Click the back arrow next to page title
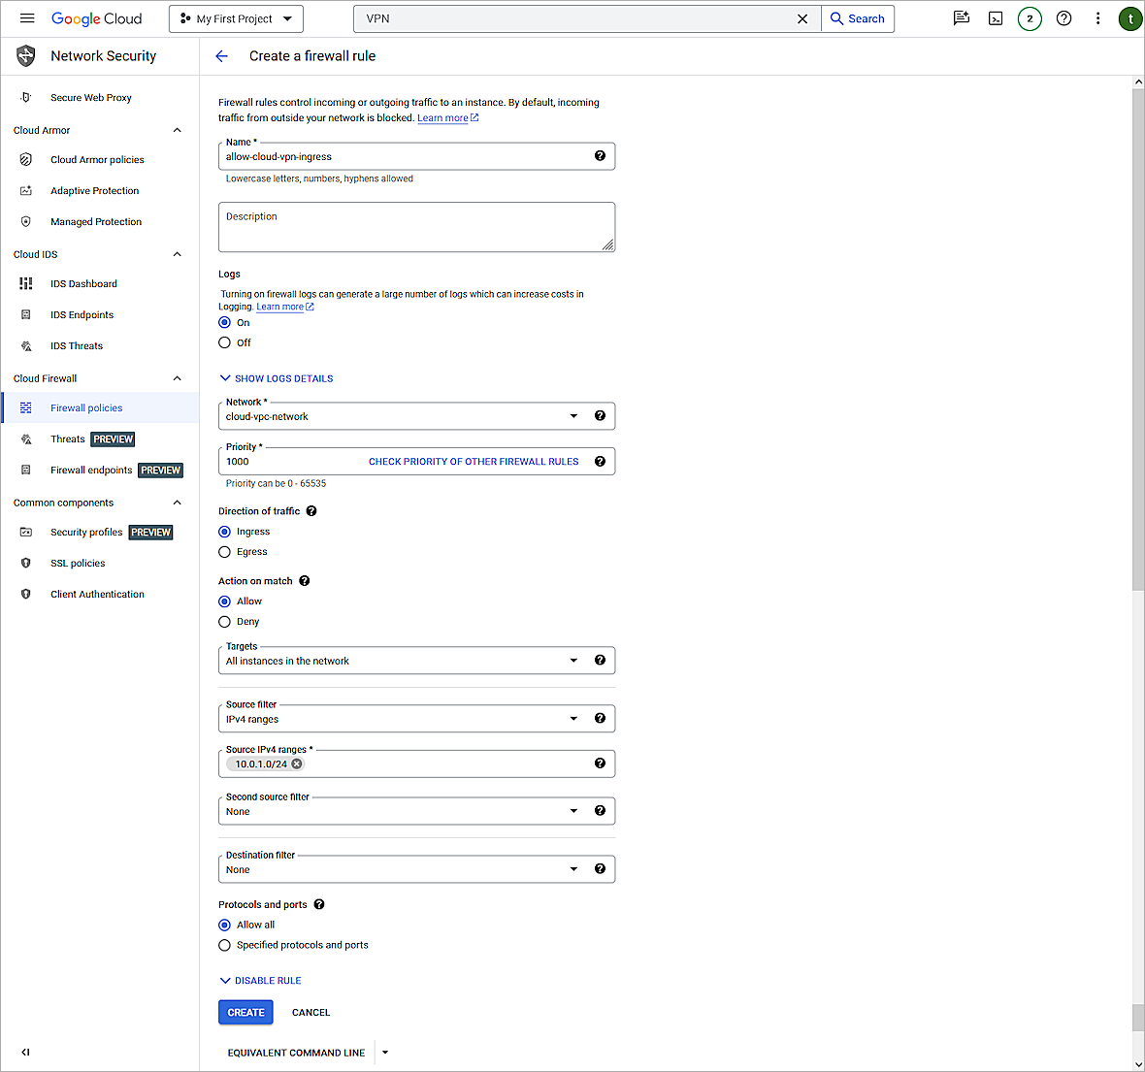Screen dimensions: 1145x1072 (221, 55)
